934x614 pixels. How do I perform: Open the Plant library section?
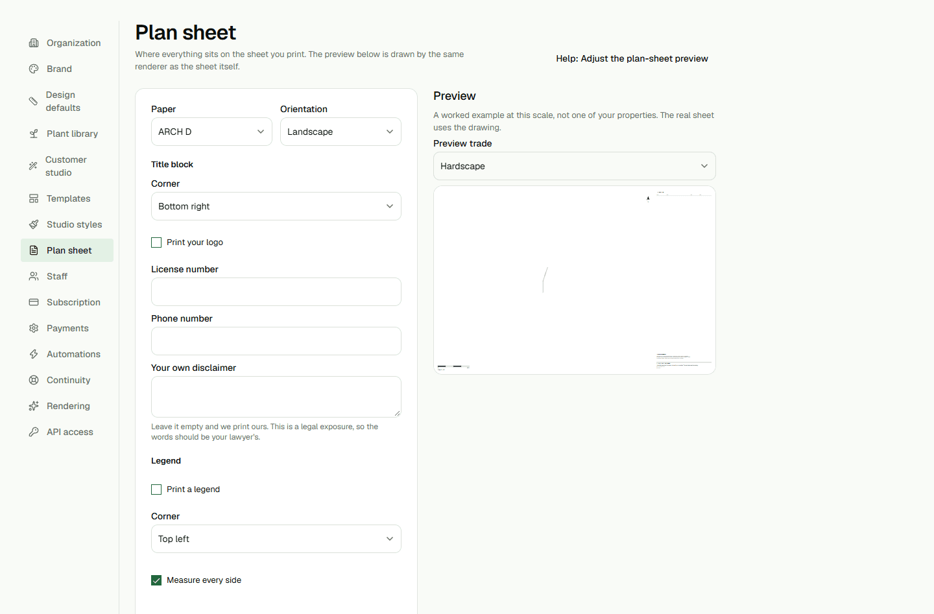coord(67,134)
